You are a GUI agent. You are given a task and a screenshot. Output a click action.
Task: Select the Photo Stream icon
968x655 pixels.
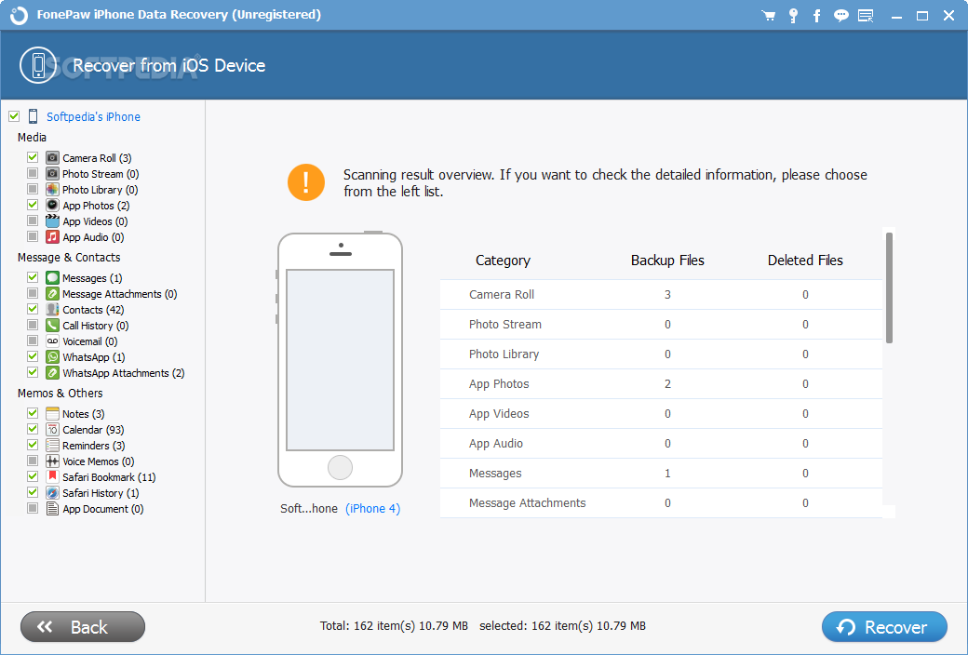[x=52, y=174]
